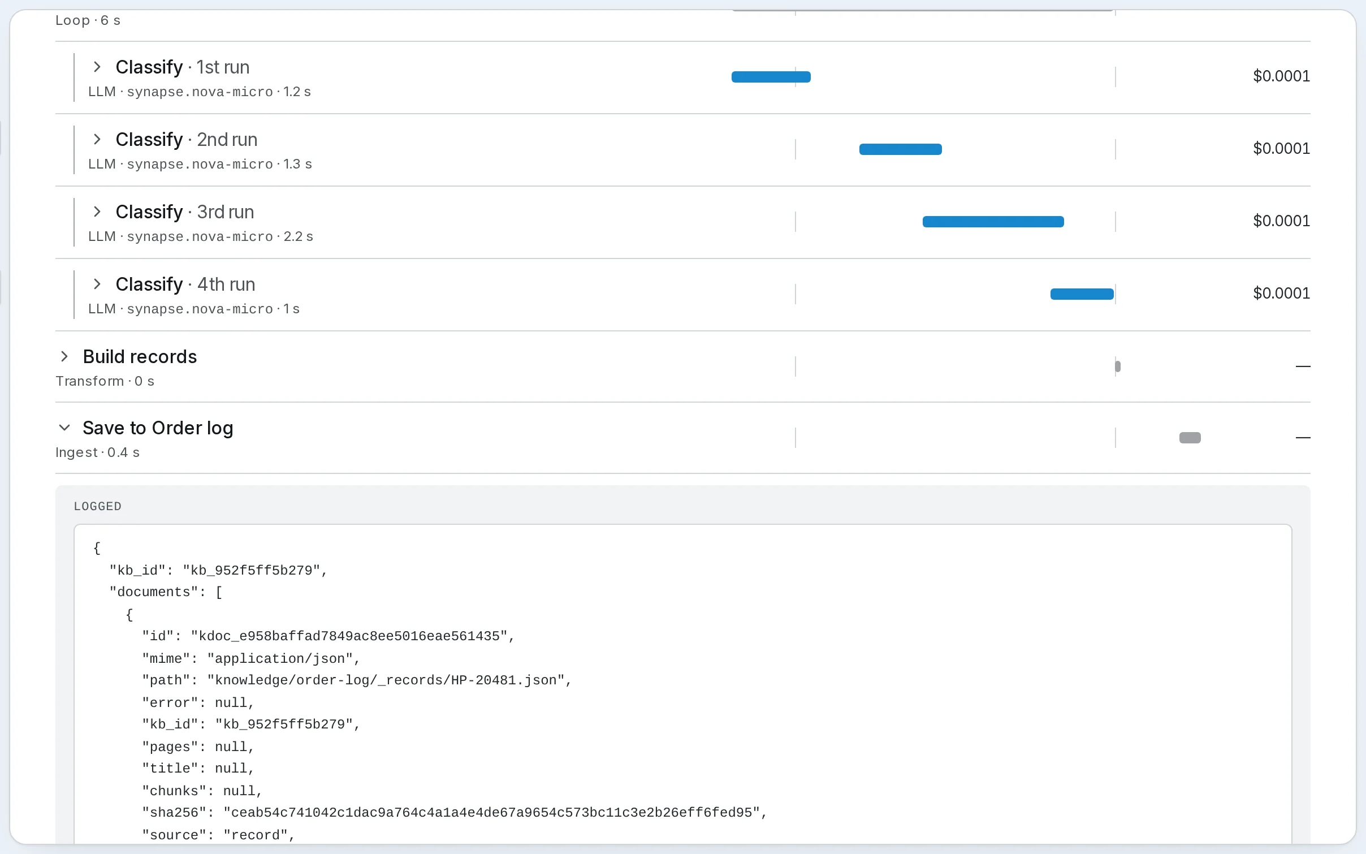Click the sha256 hash line

tap(455, 813)
